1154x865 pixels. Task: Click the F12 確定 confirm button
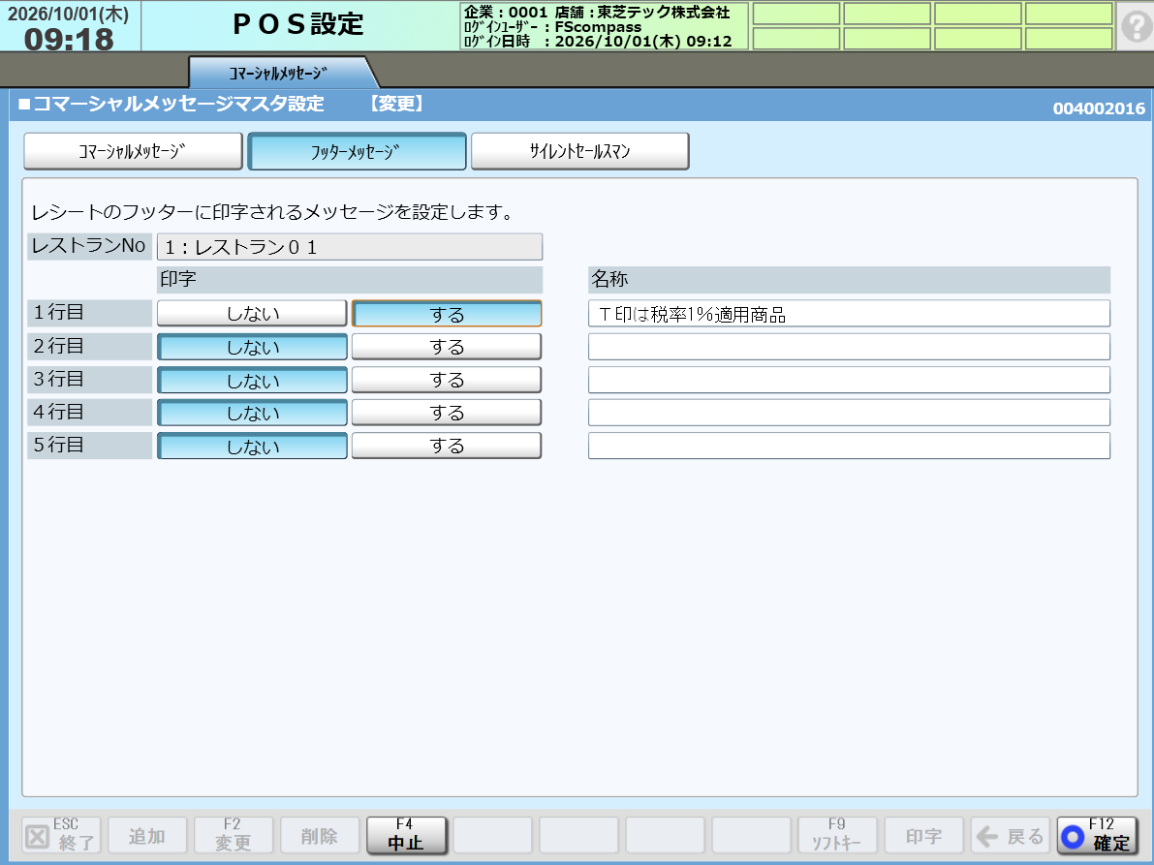pyautogui.click(x=1097, y=836)
